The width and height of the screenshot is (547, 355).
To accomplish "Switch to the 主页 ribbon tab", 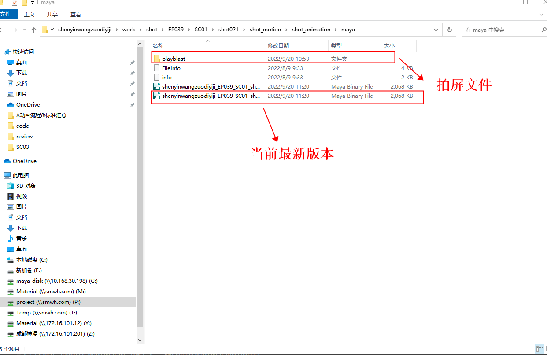I will click(29, 14).
